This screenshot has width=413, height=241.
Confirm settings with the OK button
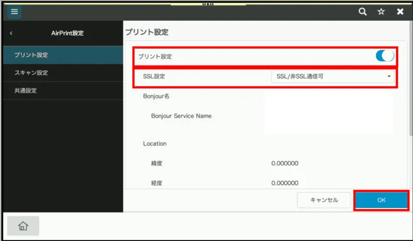381,200
